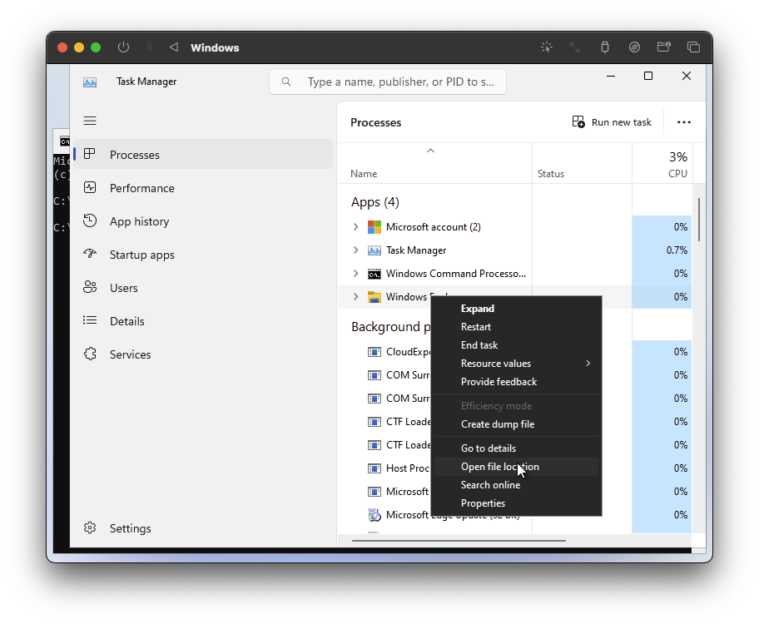Select Go to details option

(517, 448)
